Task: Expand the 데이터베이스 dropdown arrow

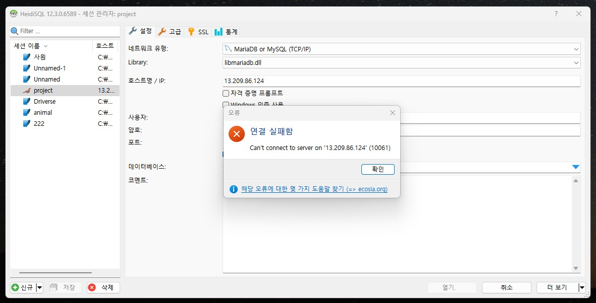Action: tap(575, 167)
